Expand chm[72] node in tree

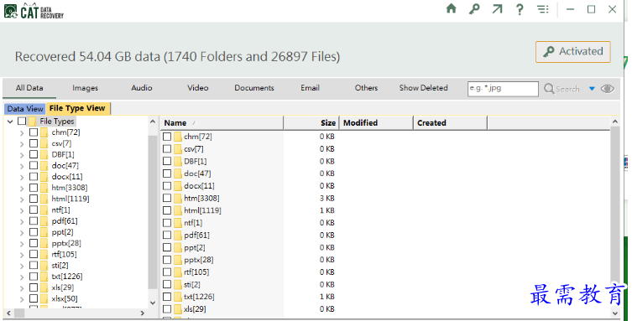pos(22,132)
